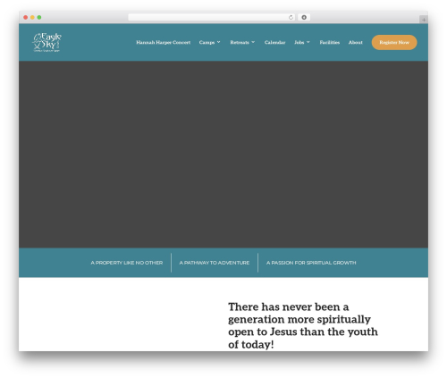This screenshot has height=378, width=447.
Task: Go to the Calendar page
Action: [274, 42]
